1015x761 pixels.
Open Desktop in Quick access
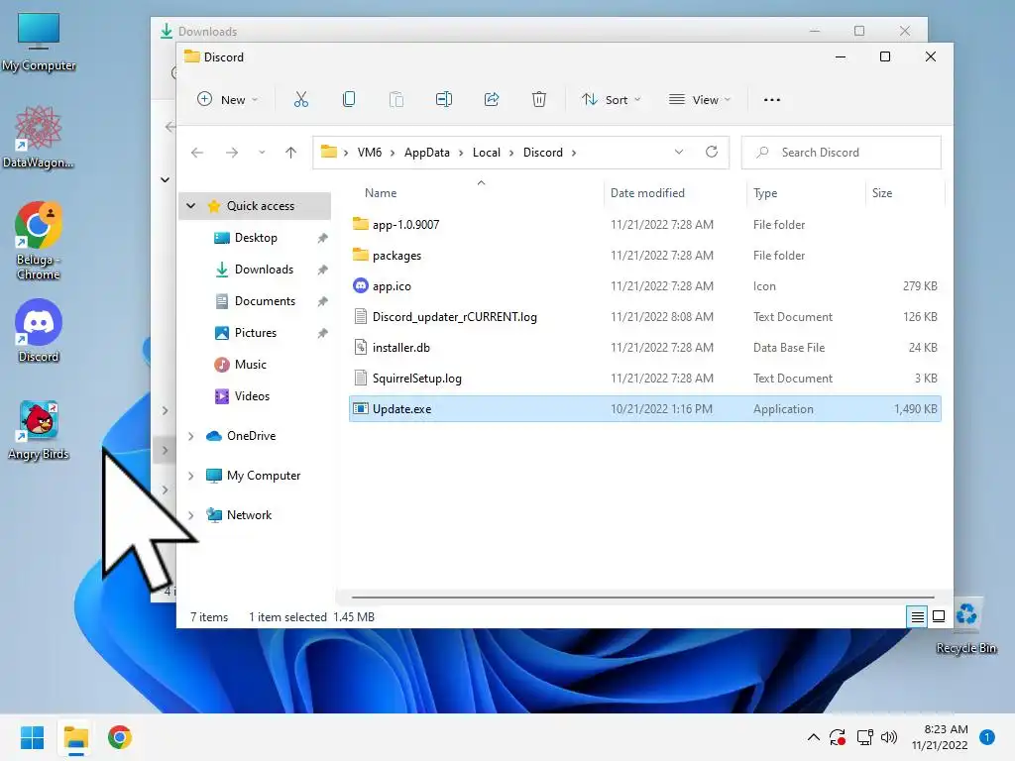coord(256,238)
